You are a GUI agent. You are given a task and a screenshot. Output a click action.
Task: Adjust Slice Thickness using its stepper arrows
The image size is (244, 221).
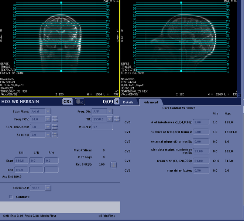point(55,127)
